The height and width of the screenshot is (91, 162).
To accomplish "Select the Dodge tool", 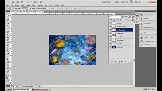I will tap(8, 51).
